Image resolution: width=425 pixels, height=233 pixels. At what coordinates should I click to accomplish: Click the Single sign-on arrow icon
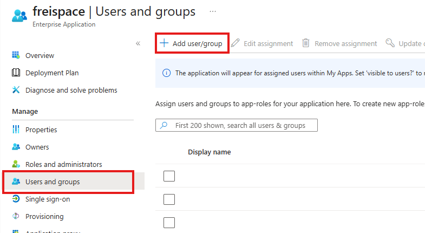point(16,199)
